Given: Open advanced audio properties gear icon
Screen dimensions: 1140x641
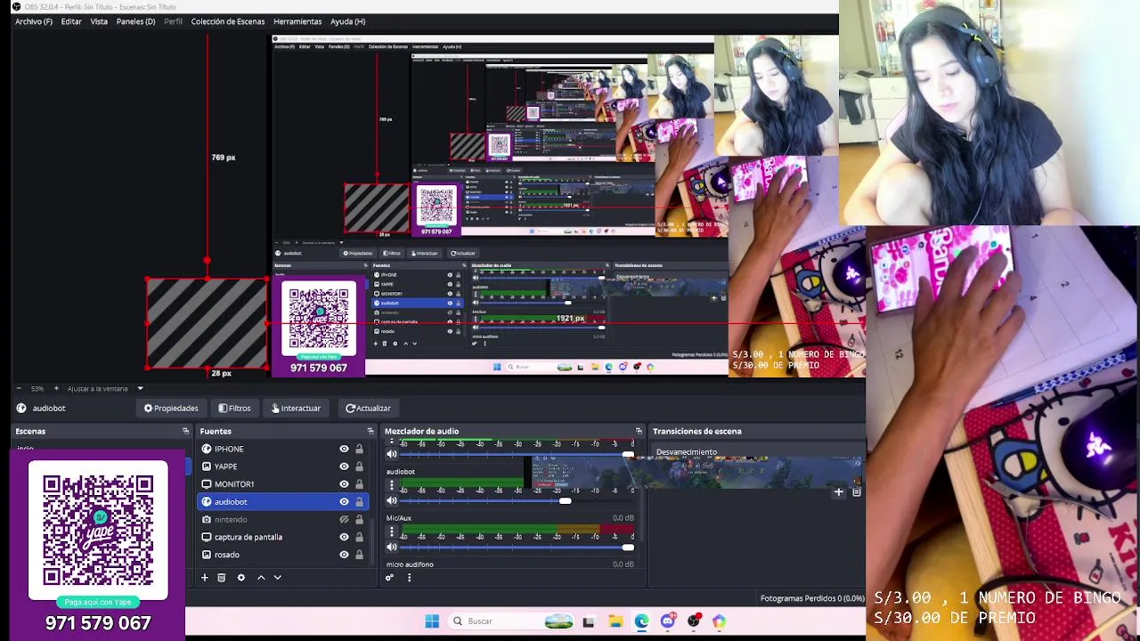Looking at the screenshot, I should coord(389,578).
